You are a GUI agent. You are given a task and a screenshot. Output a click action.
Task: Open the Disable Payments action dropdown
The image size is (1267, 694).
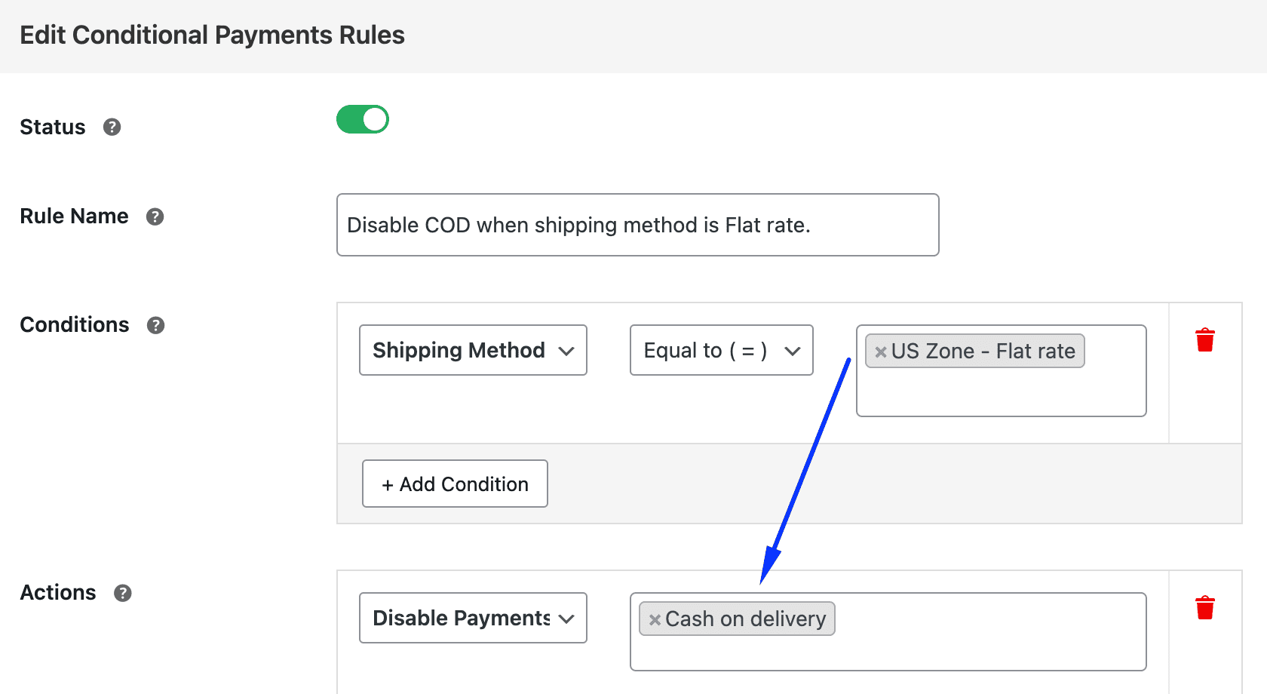tap(472, 618)
